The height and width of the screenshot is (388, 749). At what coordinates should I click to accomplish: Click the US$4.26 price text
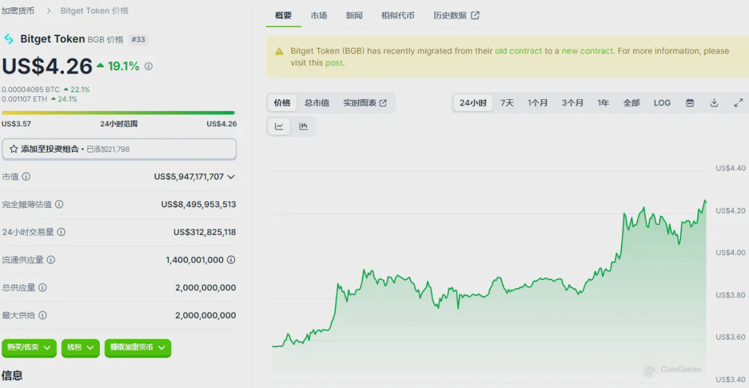(47, 67)
